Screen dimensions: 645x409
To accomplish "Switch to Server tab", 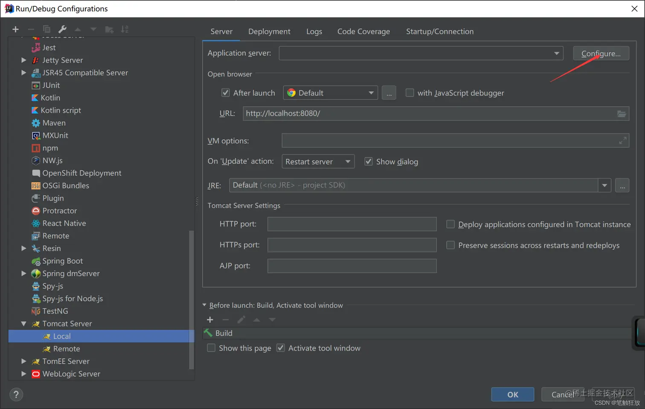I will click(x=221, y=32).
